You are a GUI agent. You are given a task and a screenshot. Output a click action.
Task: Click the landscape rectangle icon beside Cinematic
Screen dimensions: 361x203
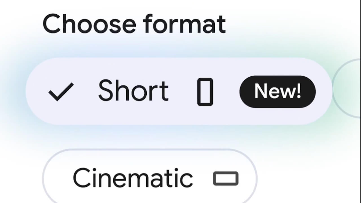(226, 178)
